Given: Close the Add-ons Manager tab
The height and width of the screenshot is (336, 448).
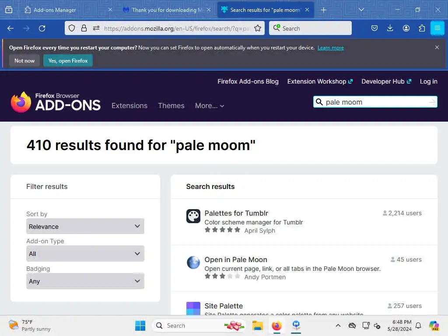Looking at the screenshot, I should [x=110, y=10].
